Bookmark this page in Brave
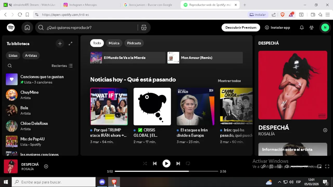This screenshot has width=333, height=187. 27,15
